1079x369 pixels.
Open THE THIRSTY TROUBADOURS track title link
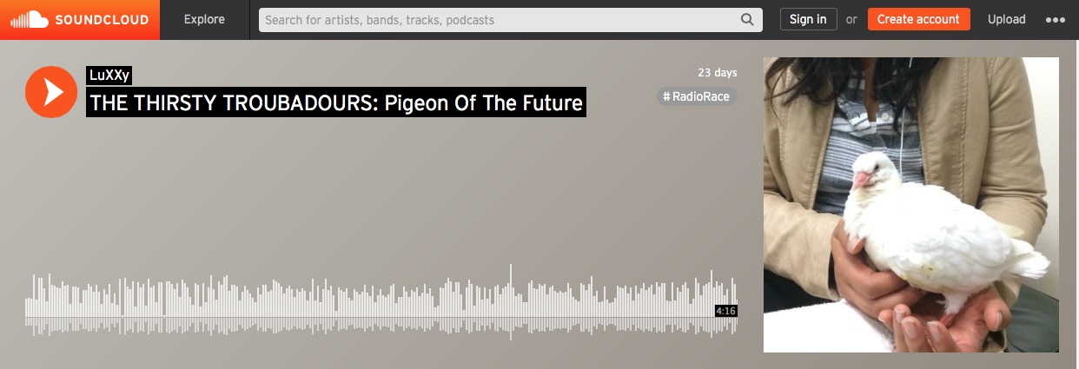336,102
